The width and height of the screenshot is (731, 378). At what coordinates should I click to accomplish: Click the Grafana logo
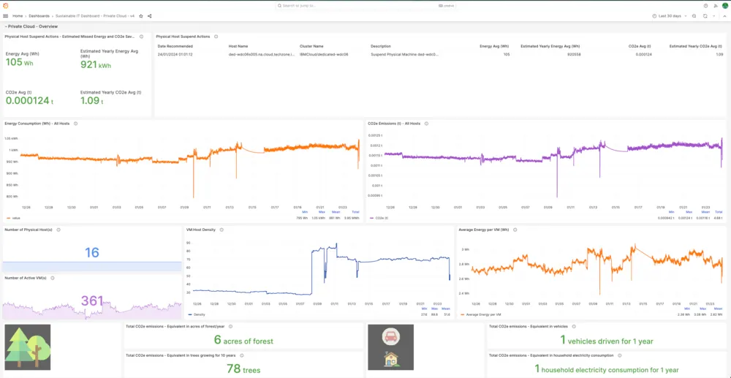click(x=5, y=5)
